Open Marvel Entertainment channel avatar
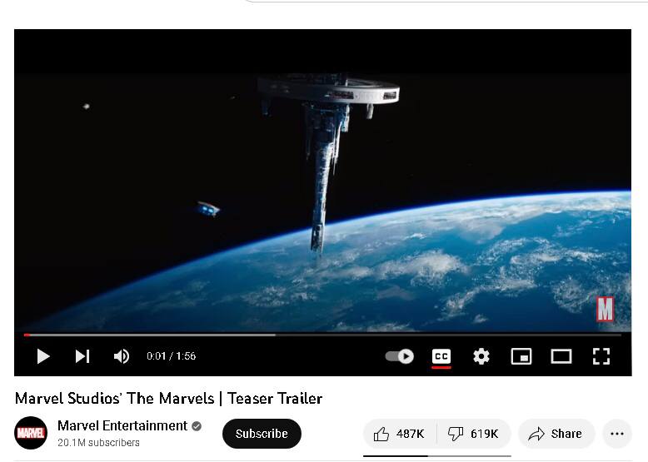This screenshot has width=648, height=462. click(31, 433)
